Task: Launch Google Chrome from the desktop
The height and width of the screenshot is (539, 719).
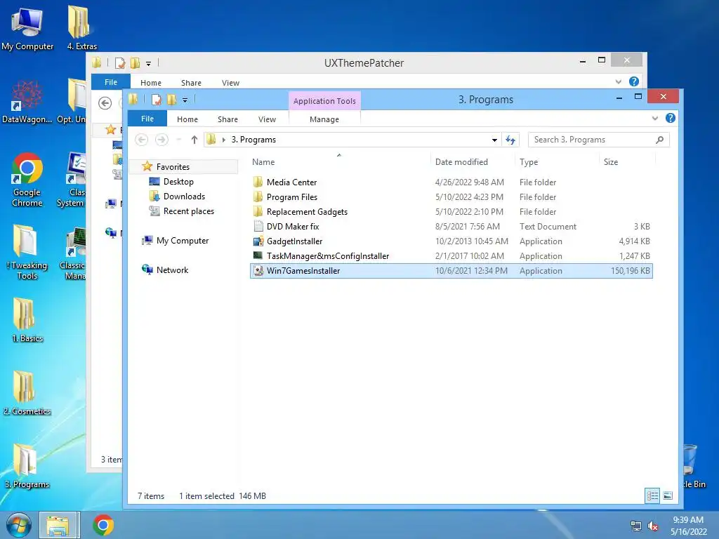Action: tap(27, 179)
